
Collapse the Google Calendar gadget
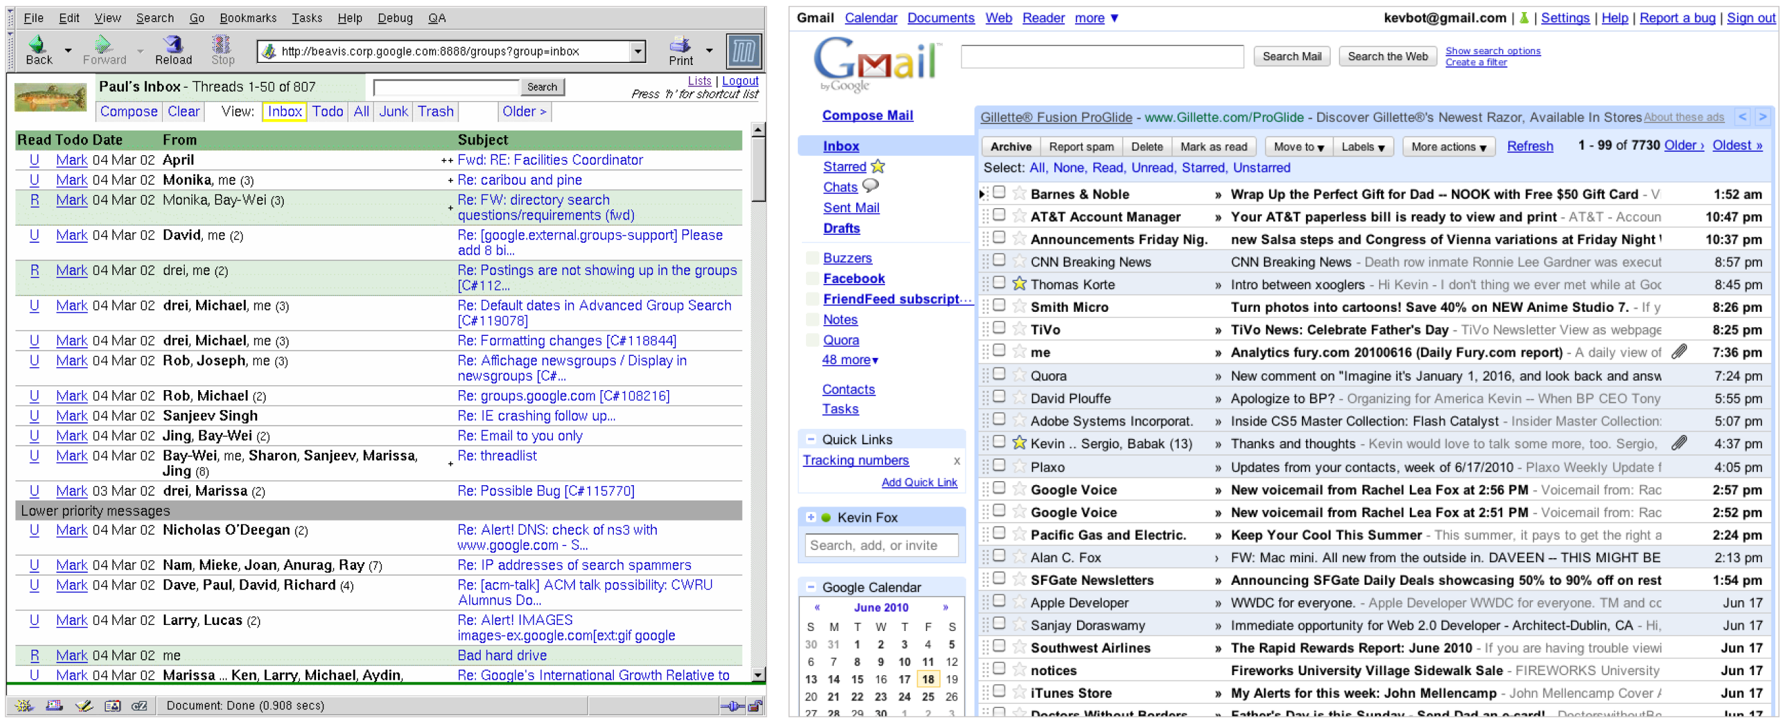click(x=810, y=587)
